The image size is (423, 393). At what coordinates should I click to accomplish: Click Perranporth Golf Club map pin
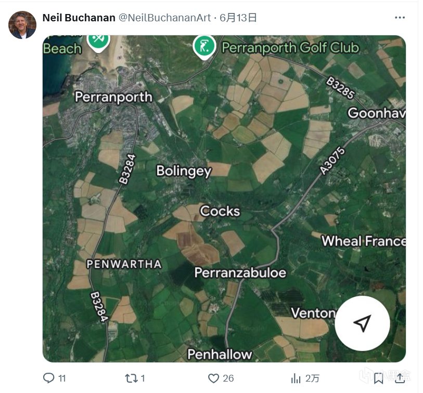click(204, 46)
